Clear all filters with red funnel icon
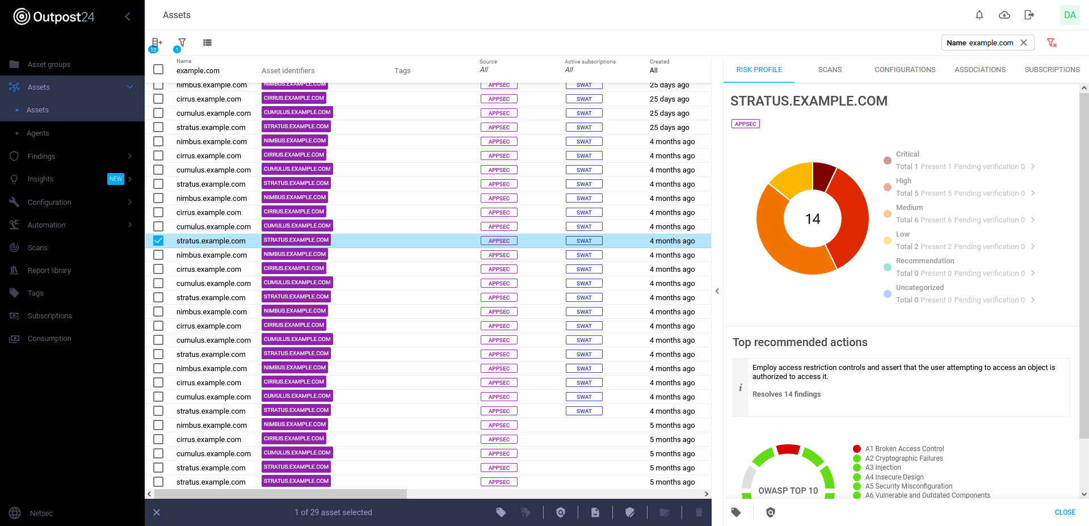The width and height of the screenshot is (1089, 526). pyautogui.click(x=1051, y=43)
